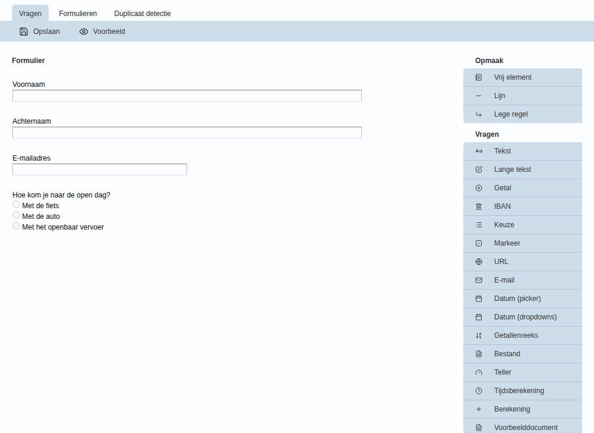The width and height of the screenshot is (594, 433).
Task: Select 'Met het openbaar vervoer' radio button
Action: coord(16,226)
